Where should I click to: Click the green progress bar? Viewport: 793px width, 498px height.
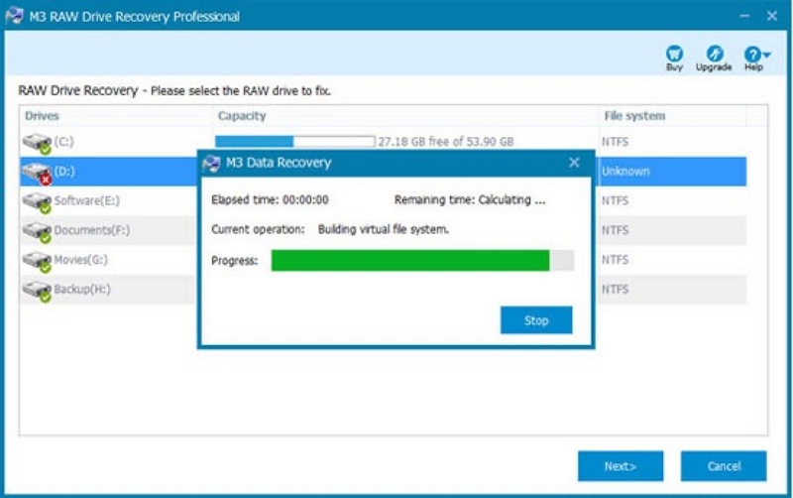pyautogui.click(x=410, y=261)
